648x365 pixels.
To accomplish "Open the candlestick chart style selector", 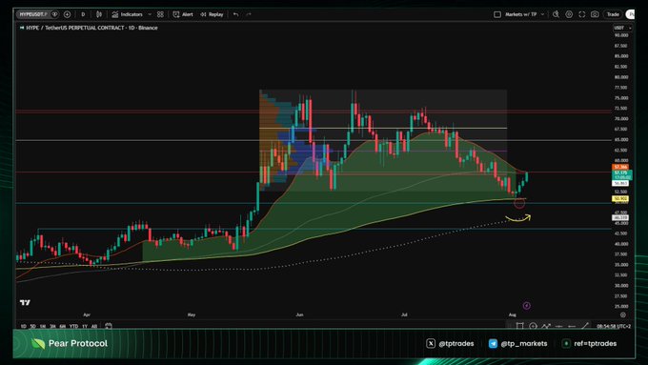I will click(x=99, y=14).
